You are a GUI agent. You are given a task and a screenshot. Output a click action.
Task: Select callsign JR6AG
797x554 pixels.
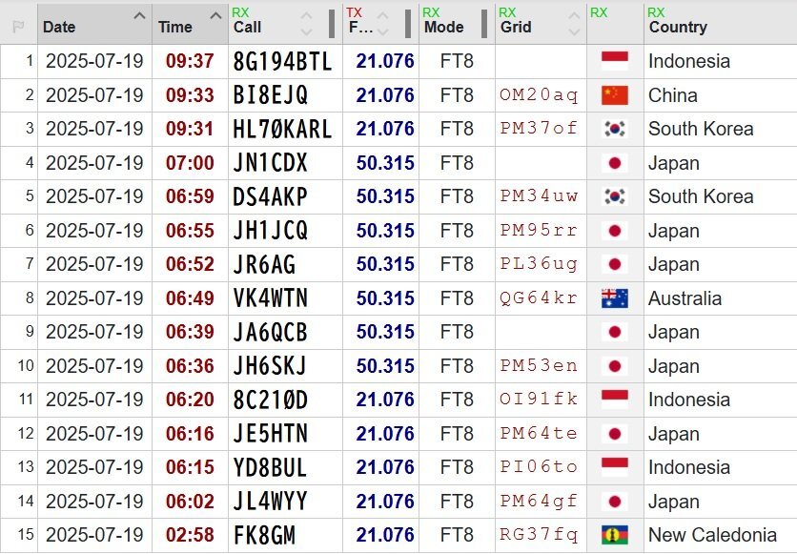click(264, 265)
